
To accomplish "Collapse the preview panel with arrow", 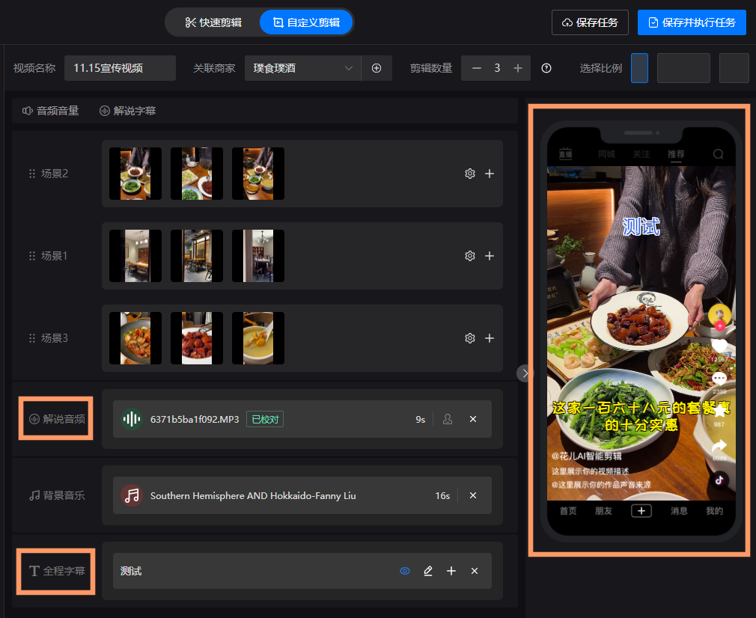I will pyautogui.click(x=525, y=373).
